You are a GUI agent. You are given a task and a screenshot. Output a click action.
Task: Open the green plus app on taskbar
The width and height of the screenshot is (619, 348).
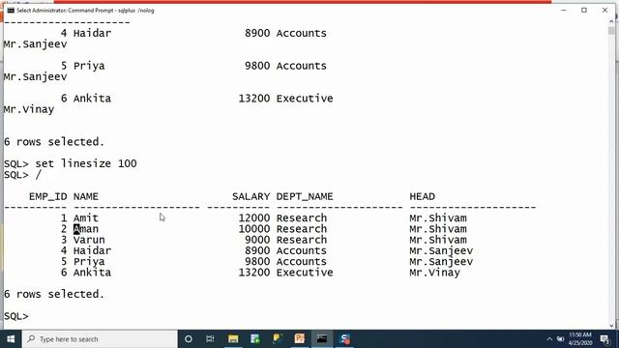click(255, 339)
